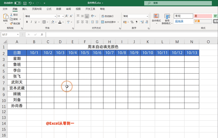Click the Bottom Align icon

point(87,16)
